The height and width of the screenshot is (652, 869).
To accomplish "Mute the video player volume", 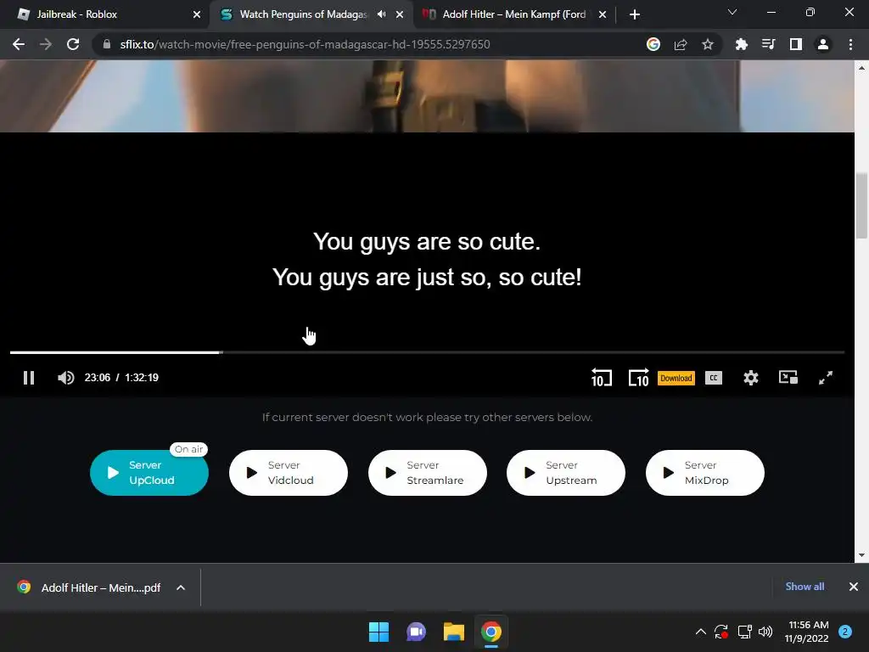I will click(65, 378).
